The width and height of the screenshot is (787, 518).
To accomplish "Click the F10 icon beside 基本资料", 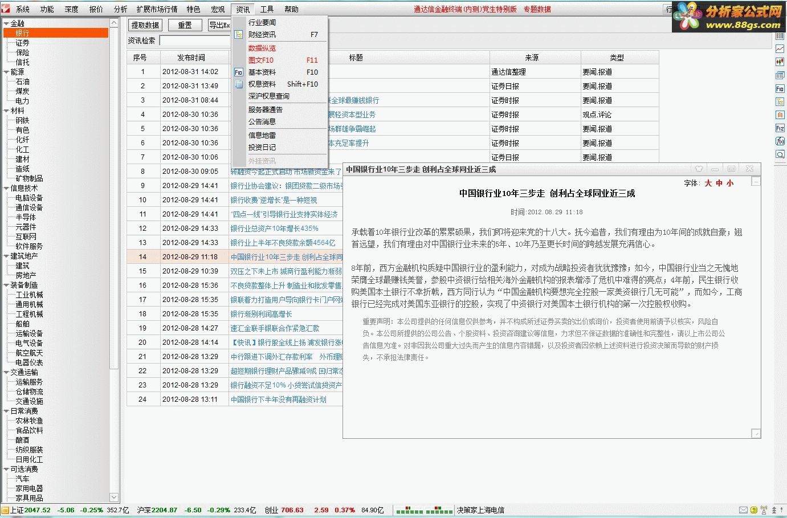I will pos(239,72).
